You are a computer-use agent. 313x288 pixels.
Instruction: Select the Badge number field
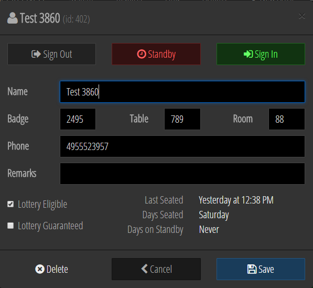(78, 119)
